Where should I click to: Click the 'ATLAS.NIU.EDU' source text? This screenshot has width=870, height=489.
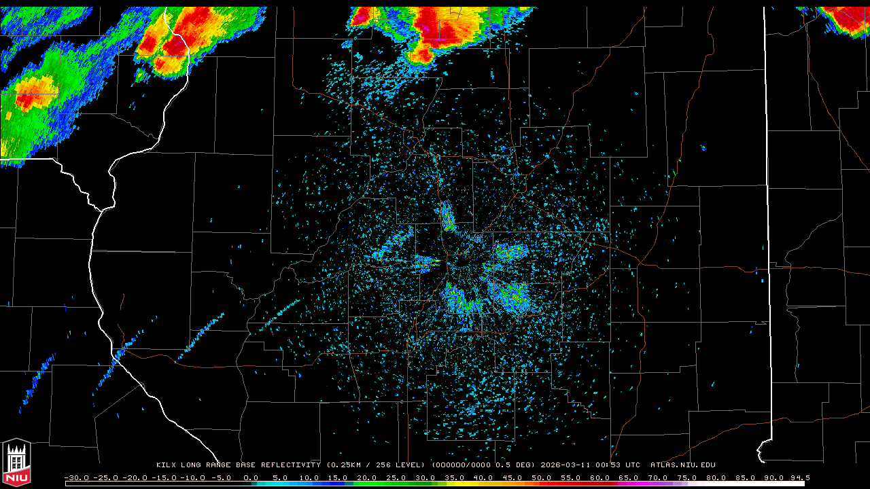click(682, 465)
